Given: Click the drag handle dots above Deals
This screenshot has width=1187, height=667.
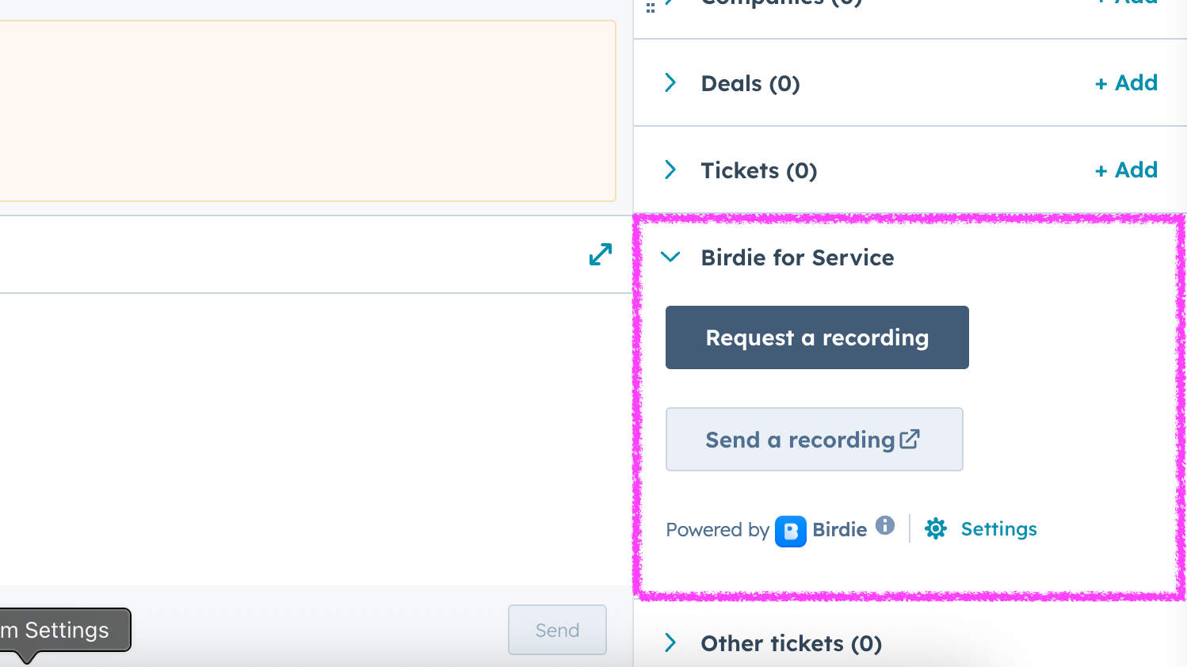Looking at the screenshot, I should click(x=651, y=7).
